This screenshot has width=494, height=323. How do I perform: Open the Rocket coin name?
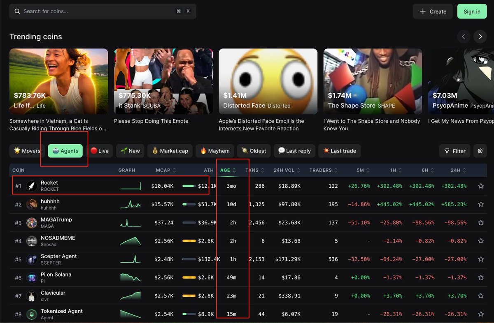[x=49, y=182]
